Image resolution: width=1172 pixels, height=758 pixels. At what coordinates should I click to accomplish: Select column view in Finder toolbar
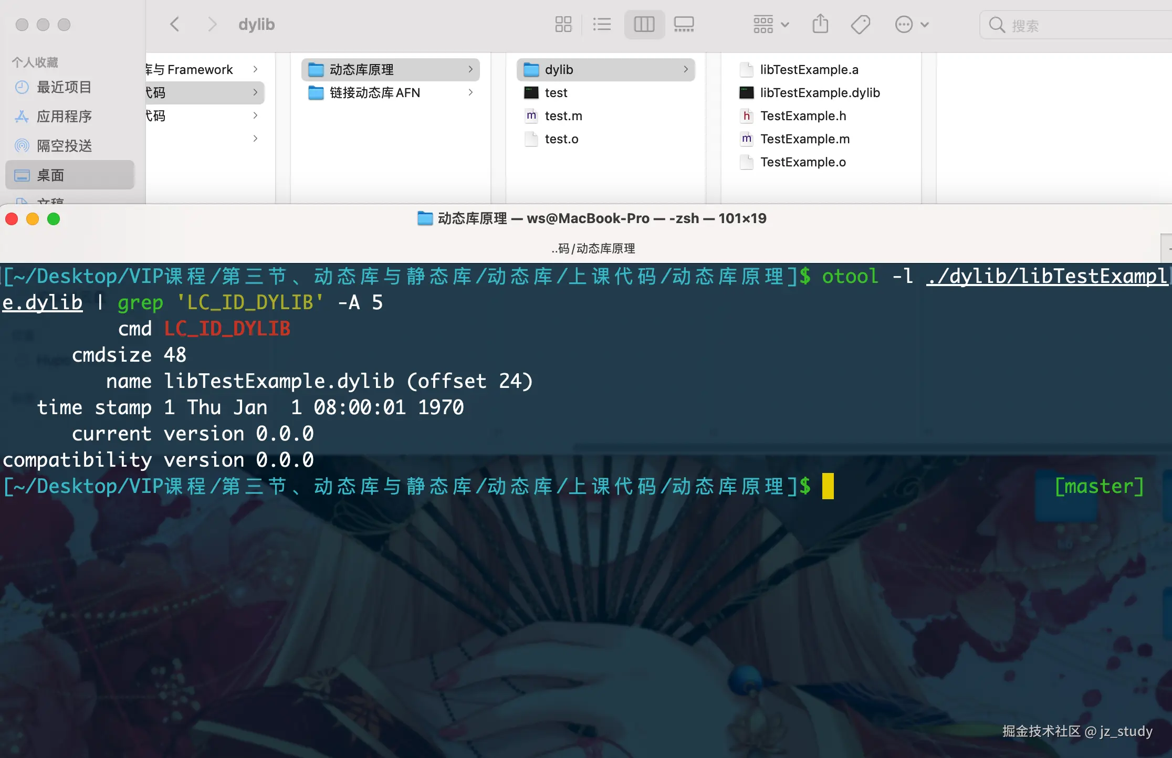tap(644, 24)
